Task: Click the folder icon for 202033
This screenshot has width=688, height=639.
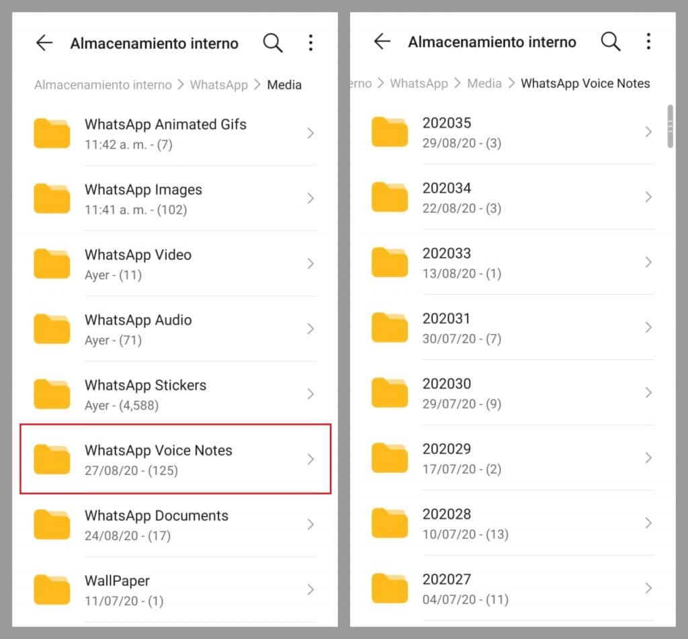Action: 390,262
